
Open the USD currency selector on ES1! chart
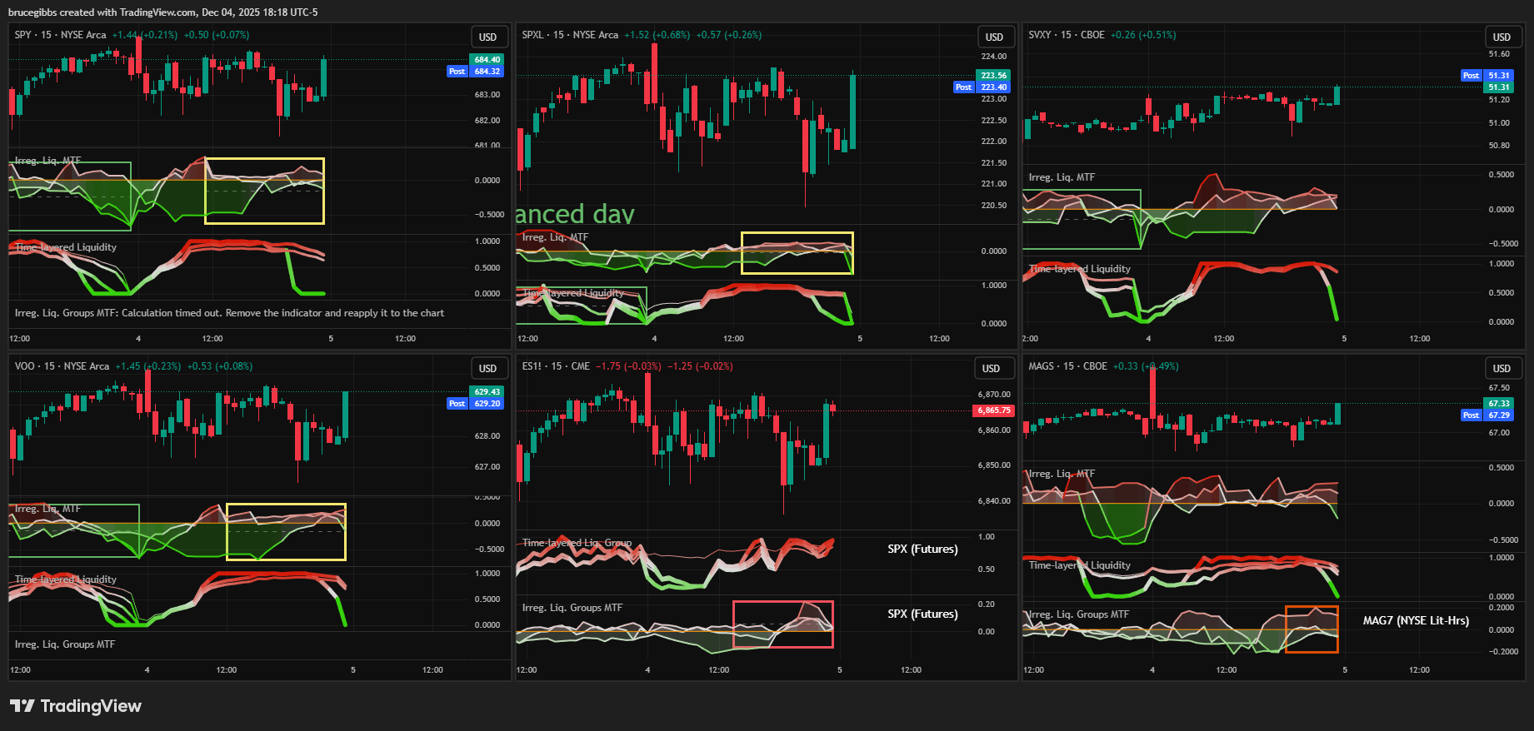point(991,369)
